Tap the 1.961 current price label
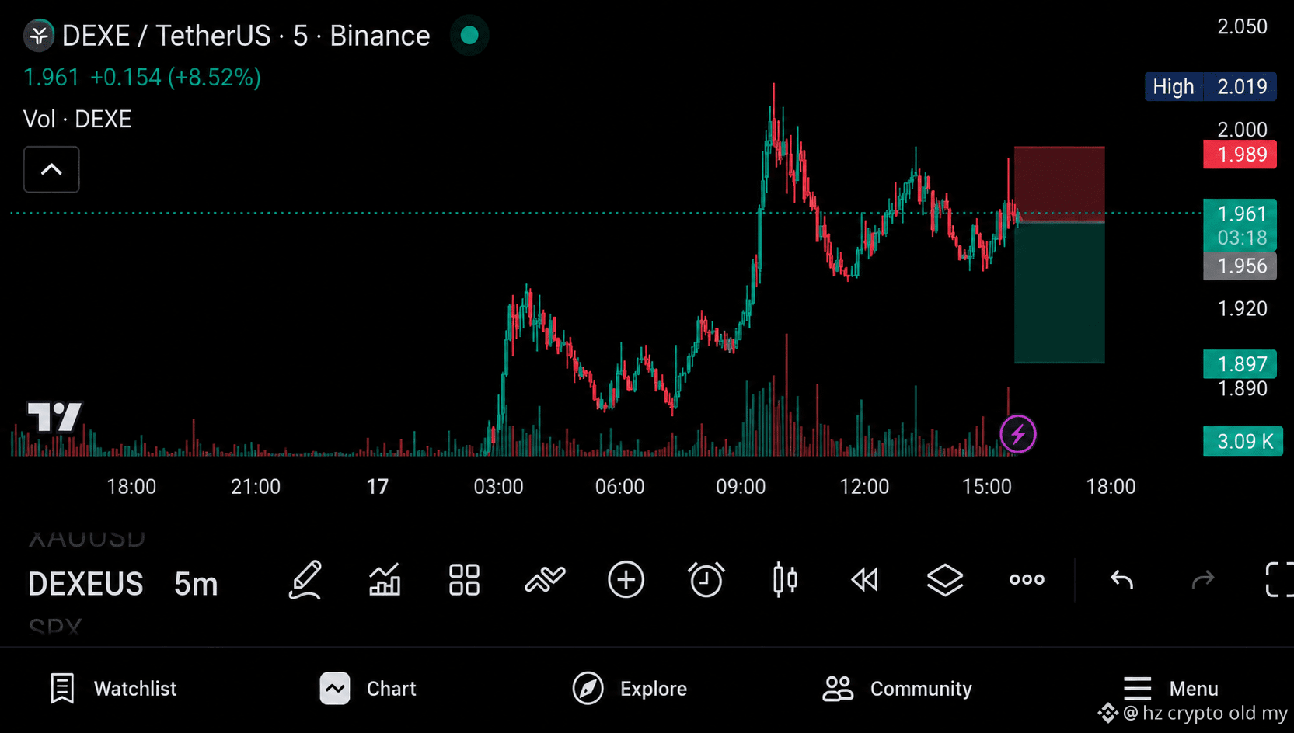 pyautogui.click(x=1241, y=225)
